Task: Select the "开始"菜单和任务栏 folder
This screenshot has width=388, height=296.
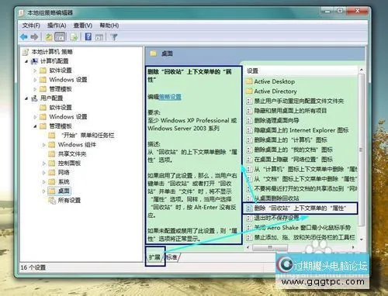Action: tap(88, 136)
